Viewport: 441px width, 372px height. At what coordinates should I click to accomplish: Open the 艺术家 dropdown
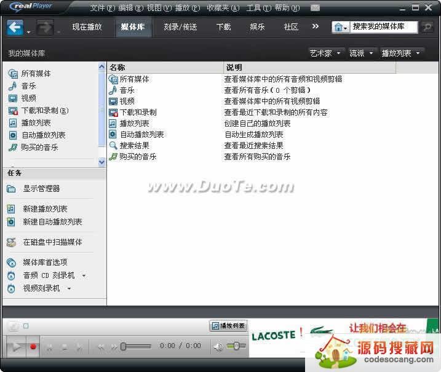coord(325,53)
